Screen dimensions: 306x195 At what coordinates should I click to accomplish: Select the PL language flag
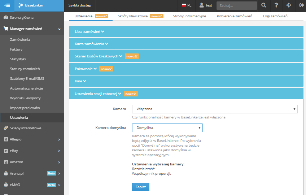click(187, 5)
